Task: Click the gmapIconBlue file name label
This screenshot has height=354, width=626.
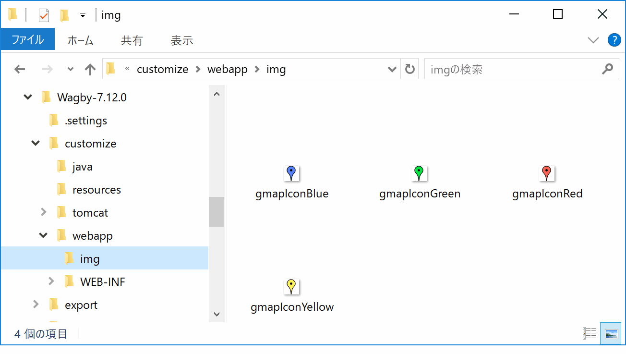Action: (x=292, y=194)
